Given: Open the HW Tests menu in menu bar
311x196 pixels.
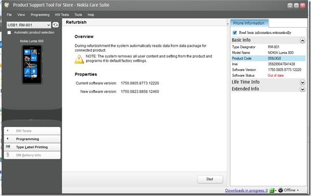Looking at the screenshot, I should click(x=62, y=14).
